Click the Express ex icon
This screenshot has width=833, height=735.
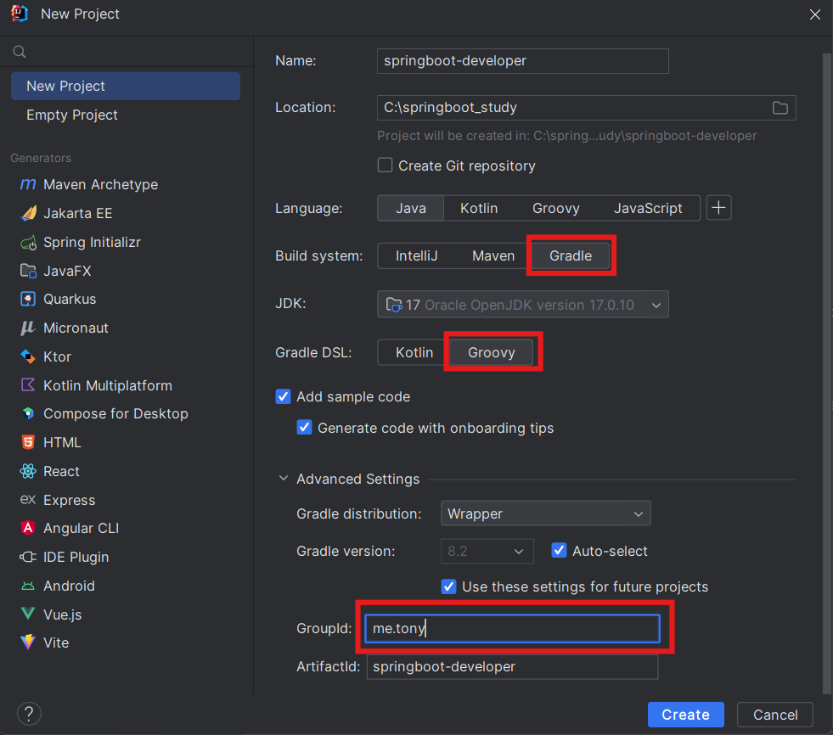tap(28, 499)
